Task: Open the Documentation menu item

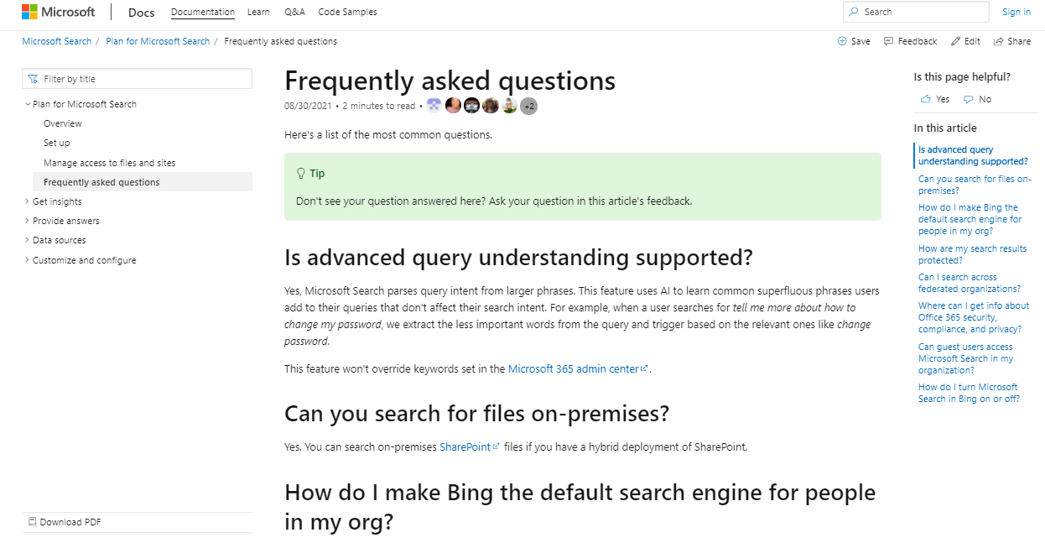Action: 202,12
